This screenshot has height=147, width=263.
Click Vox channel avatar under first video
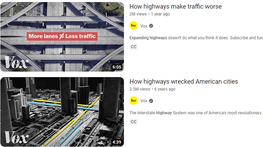click(x=134, y=25)
